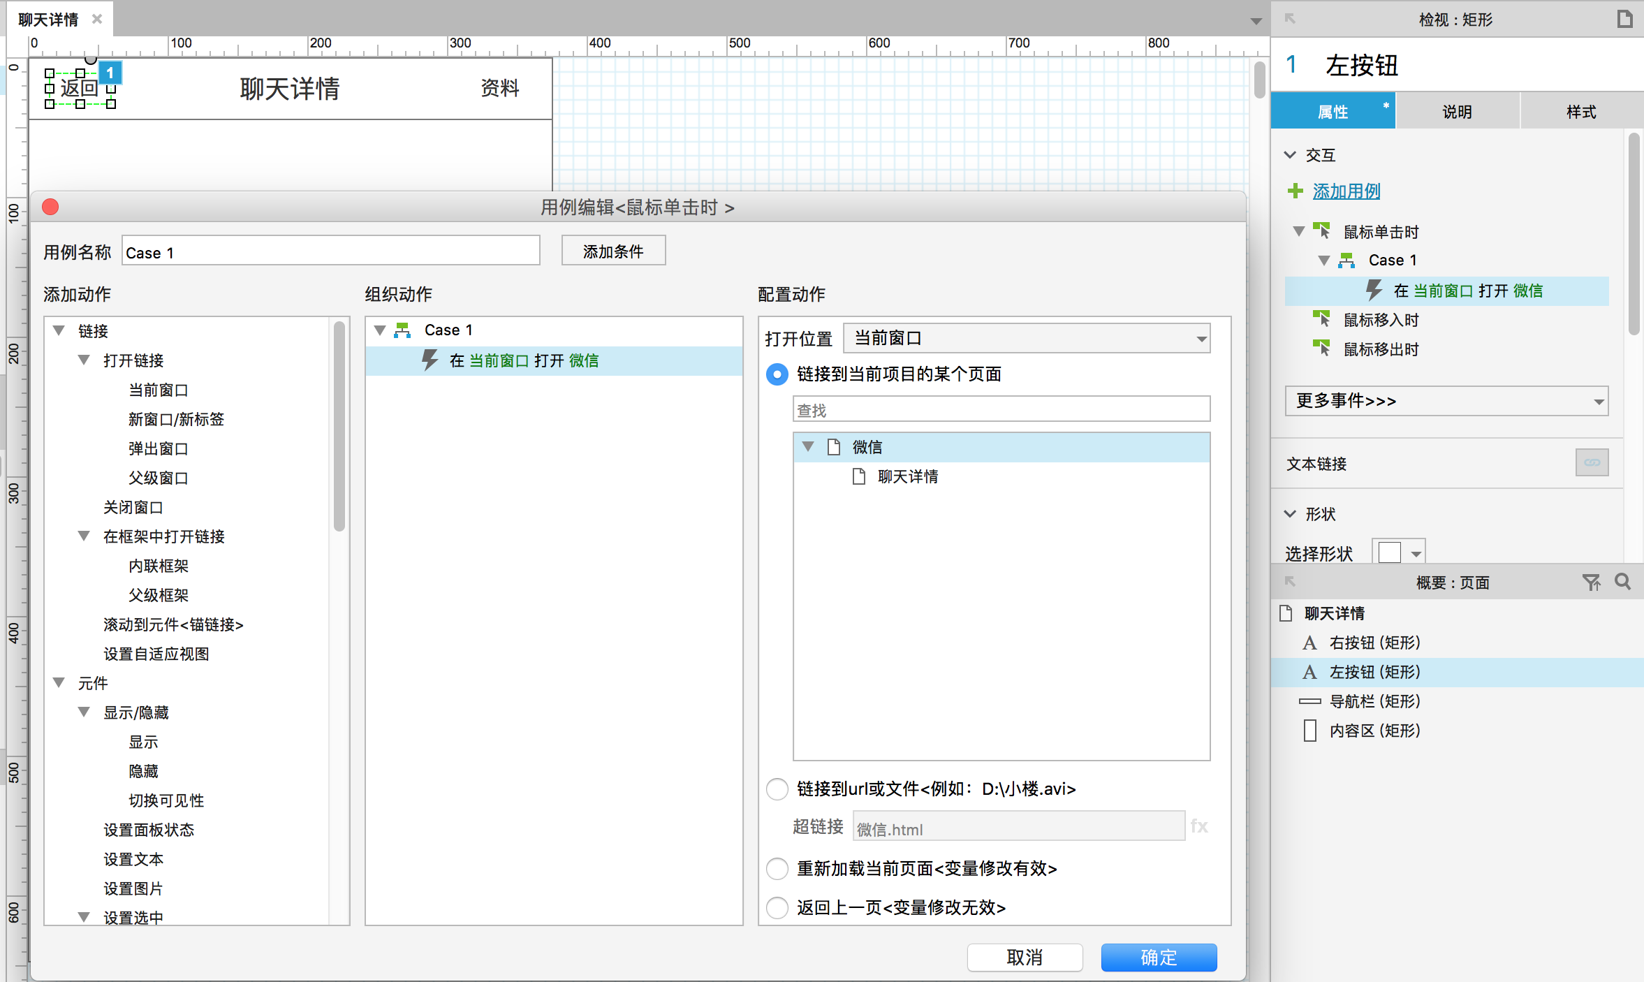Click the 添加条件 button
Image resolution: width=1644 pixels, height=982 pixels.
[613, 251]
